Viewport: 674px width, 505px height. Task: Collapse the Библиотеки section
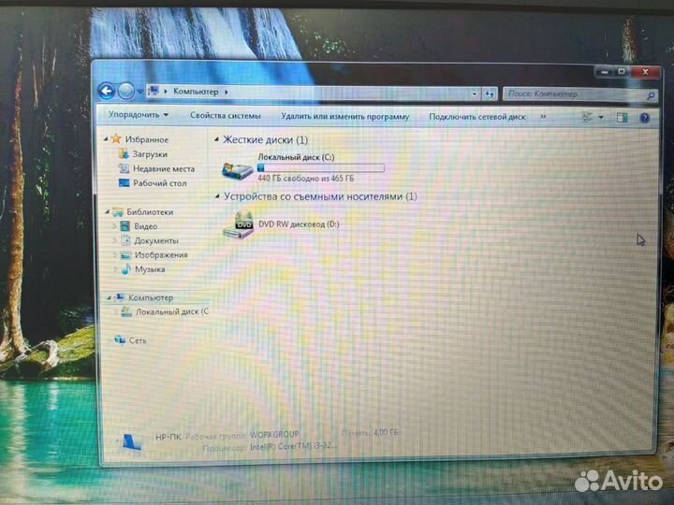[107, 211]
